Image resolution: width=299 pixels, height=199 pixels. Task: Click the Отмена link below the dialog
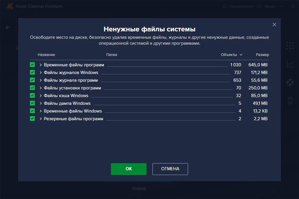(x=139, y=188)
